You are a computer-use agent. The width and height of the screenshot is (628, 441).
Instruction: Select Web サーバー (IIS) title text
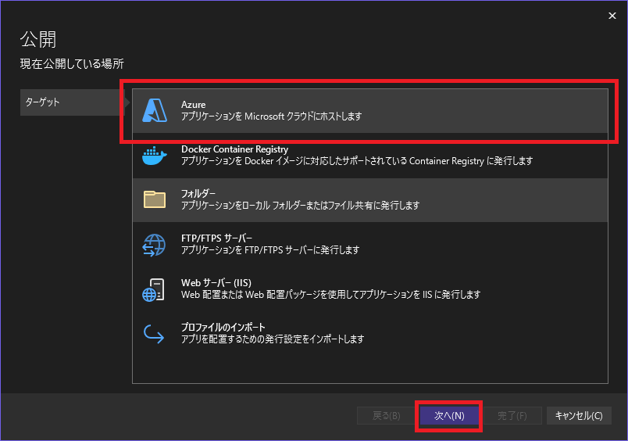[216, 282]
